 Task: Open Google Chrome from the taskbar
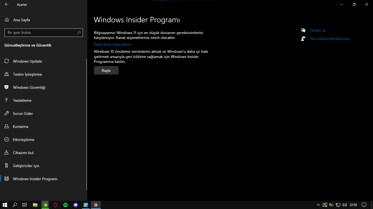coord(45,205)
